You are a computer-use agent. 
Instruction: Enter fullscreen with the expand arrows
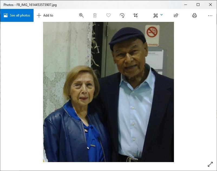click(x=210, y=164)
